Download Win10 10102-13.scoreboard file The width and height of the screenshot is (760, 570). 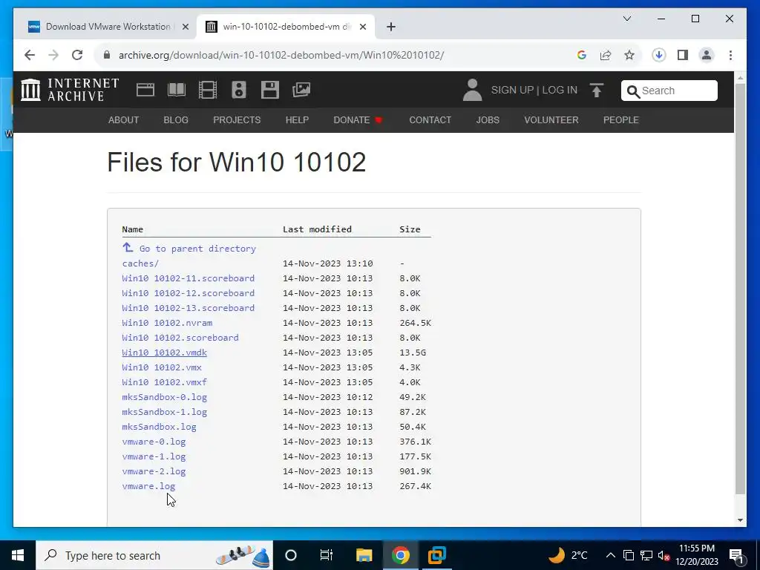tap(188, 308)
